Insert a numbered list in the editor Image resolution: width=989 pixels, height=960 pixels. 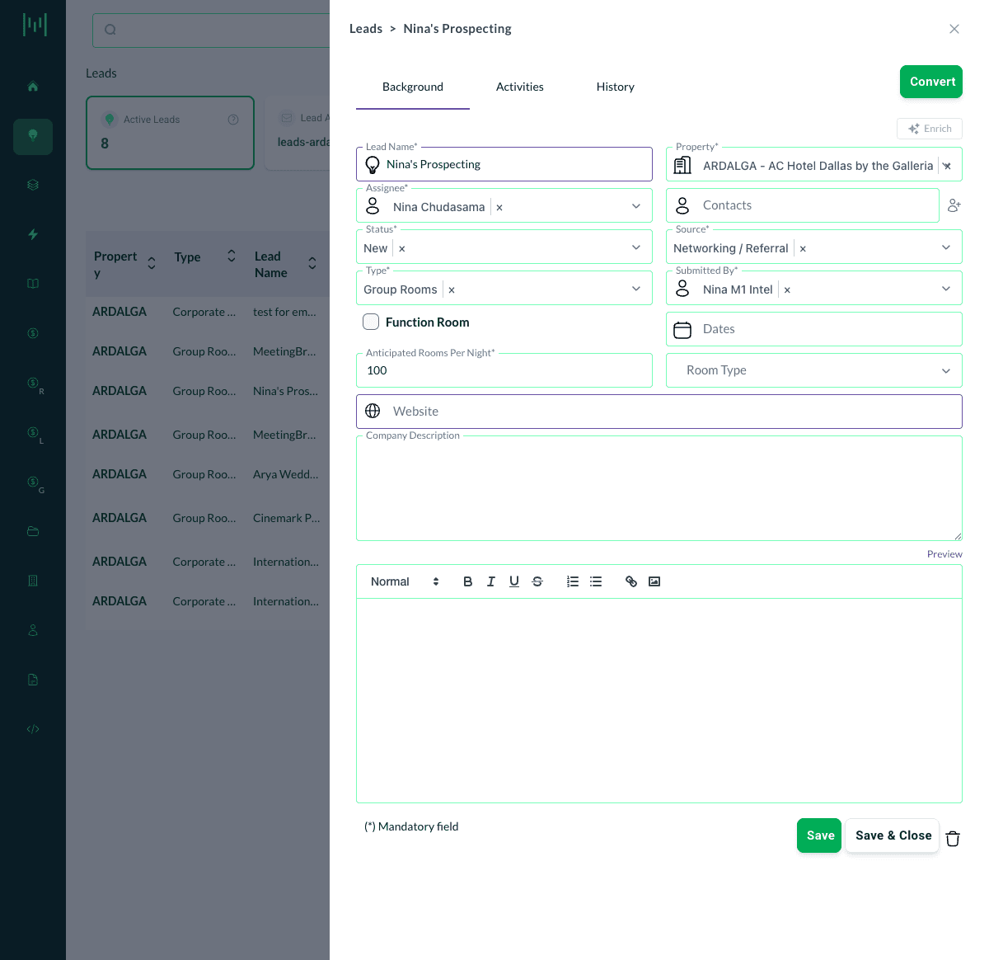pos(573,581)
